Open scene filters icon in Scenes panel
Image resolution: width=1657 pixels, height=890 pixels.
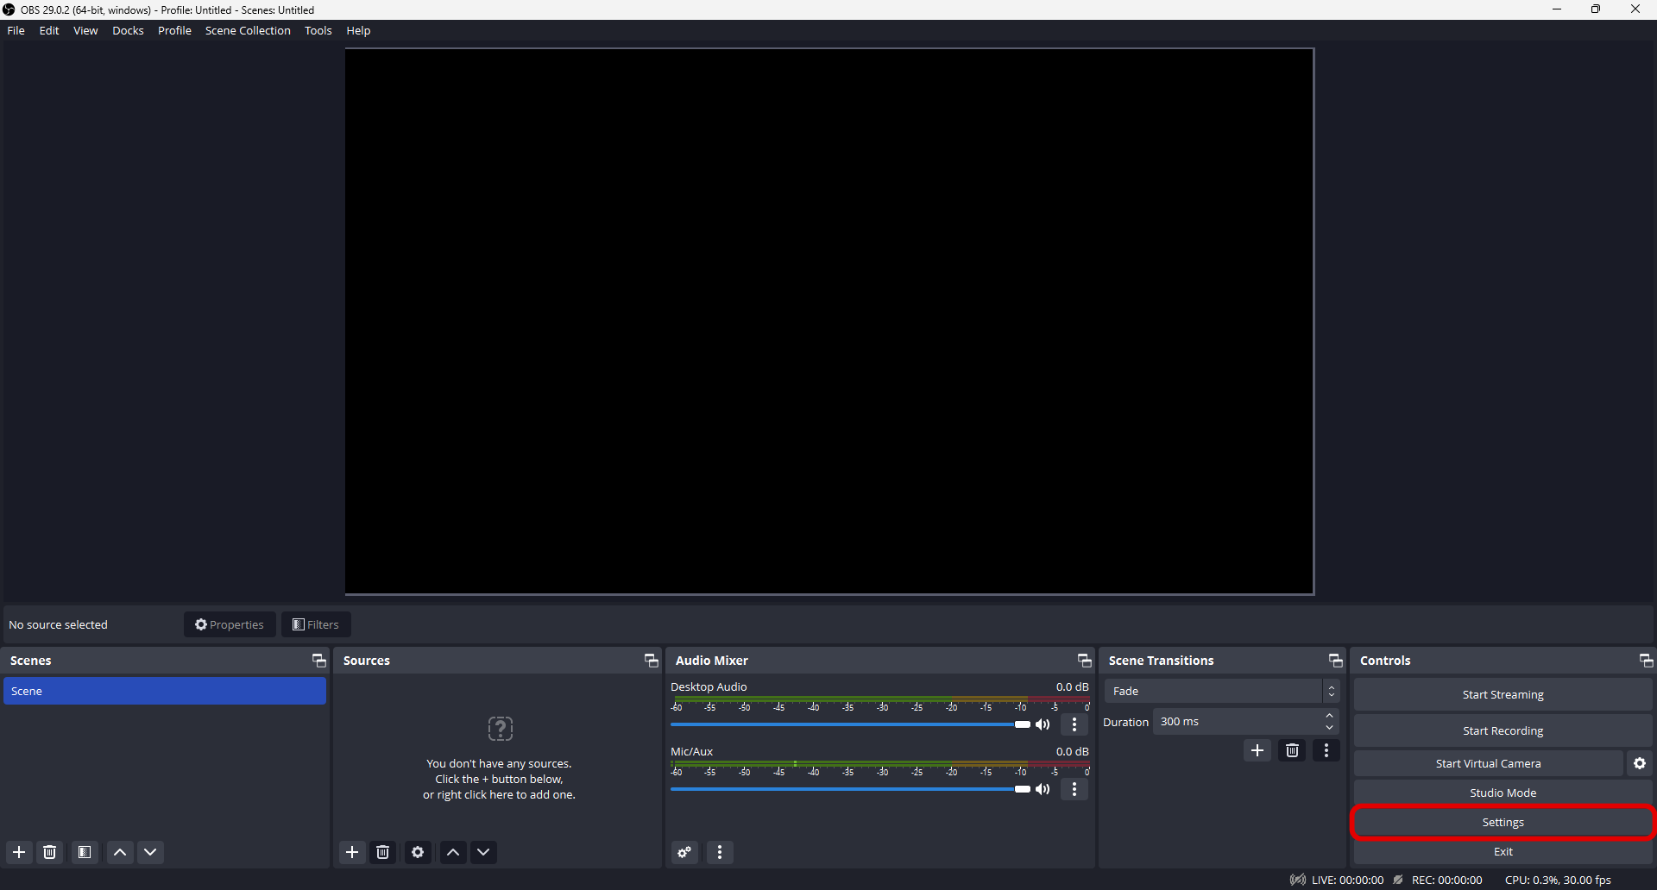[x=85, y=852]
